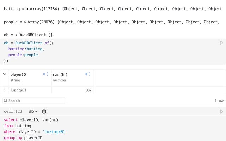Run the DuckDBClient code cell
The image size is (226, 141).
click(x=221, y=43)
